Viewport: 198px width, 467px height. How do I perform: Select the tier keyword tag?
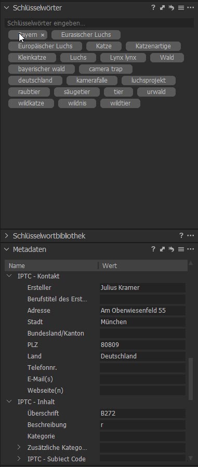tap(118, 92)
